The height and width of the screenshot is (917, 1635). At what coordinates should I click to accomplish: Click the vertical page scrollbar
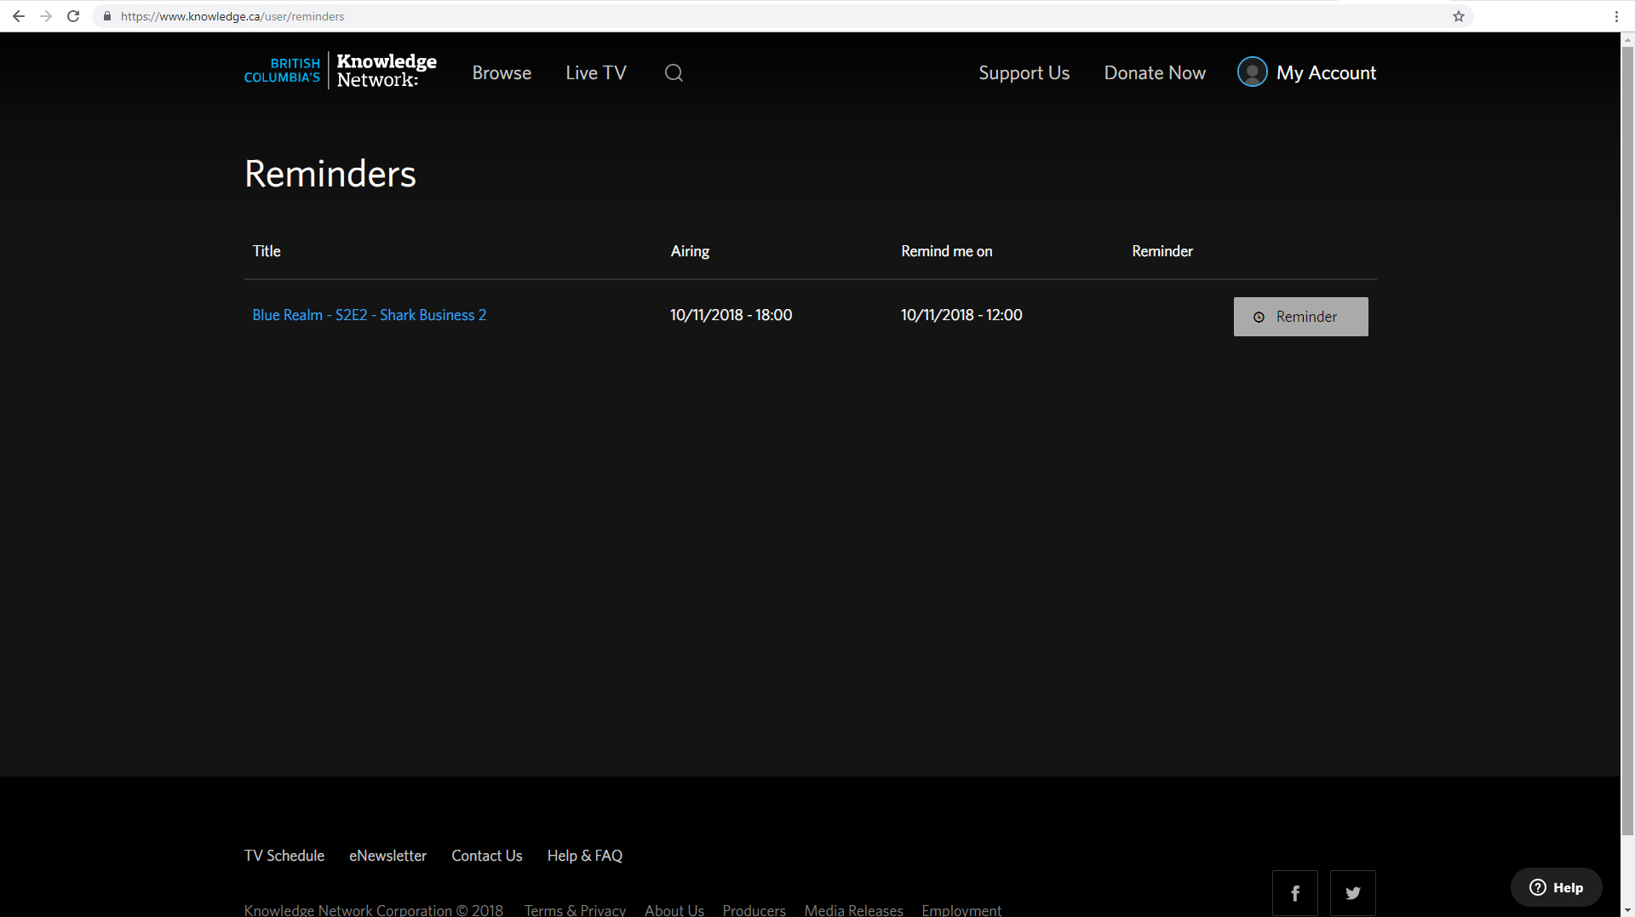point(1627,439)
